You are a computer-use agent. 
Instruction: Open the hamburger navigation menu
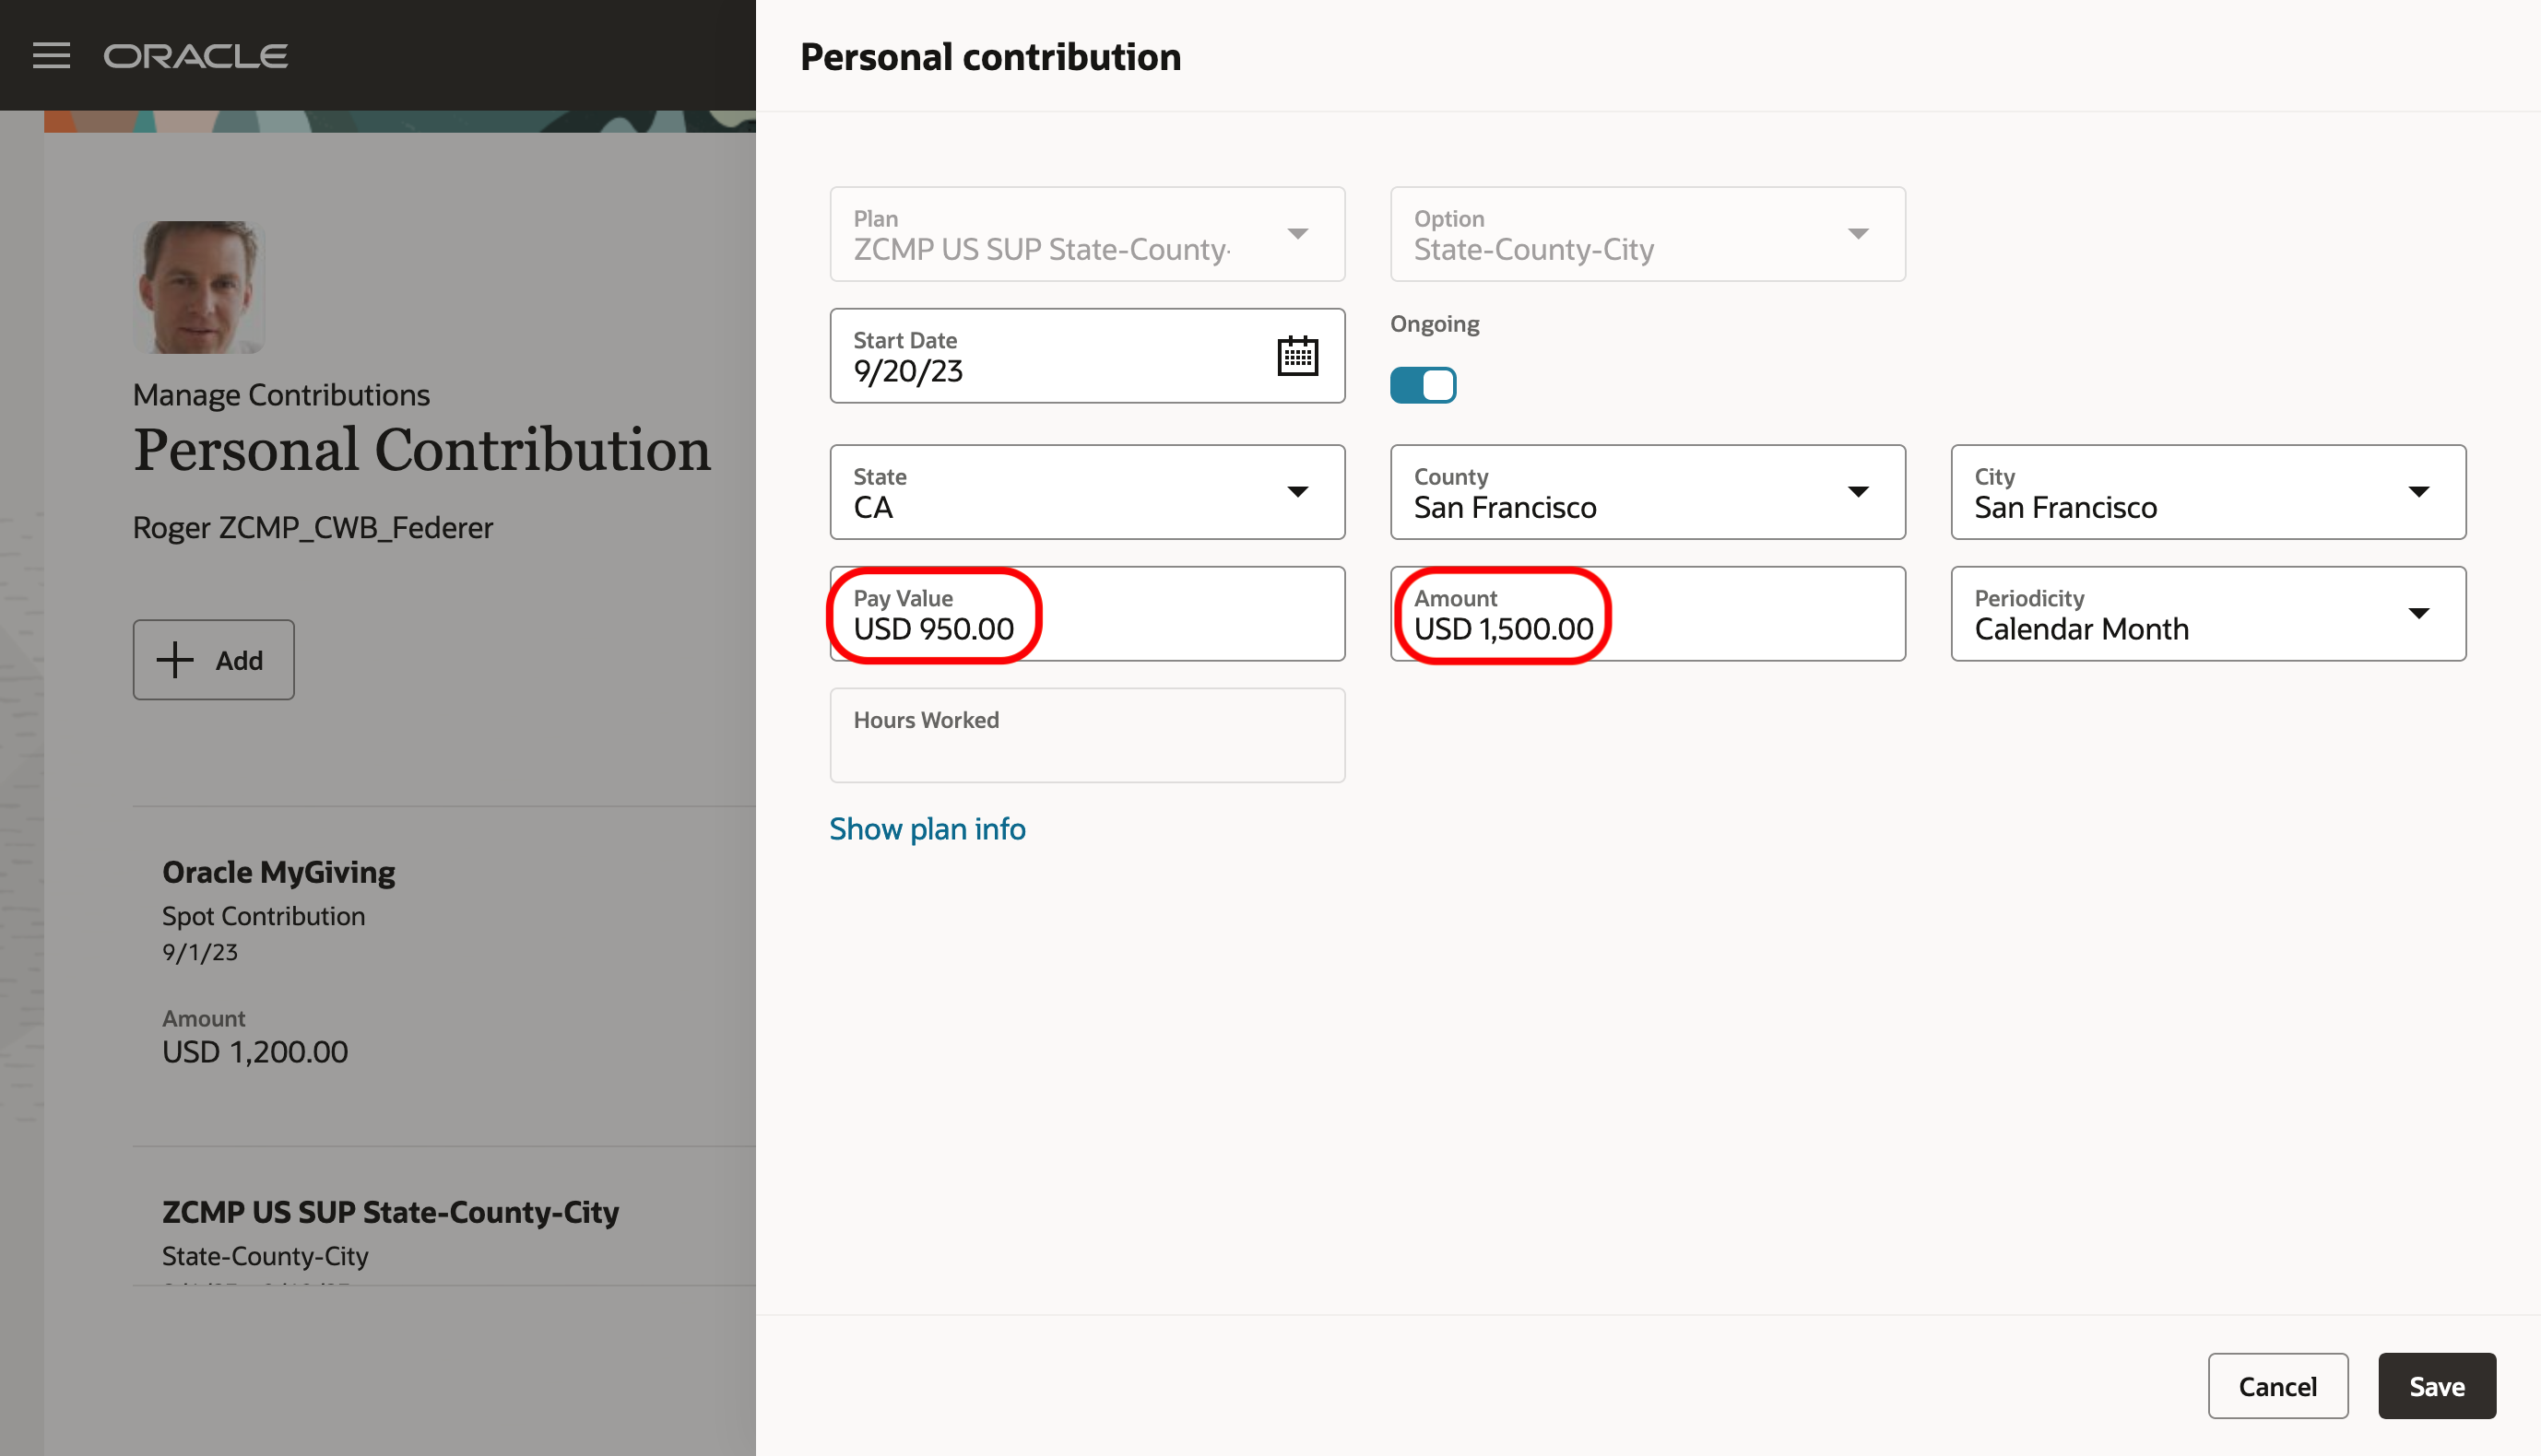pos(51,56)
